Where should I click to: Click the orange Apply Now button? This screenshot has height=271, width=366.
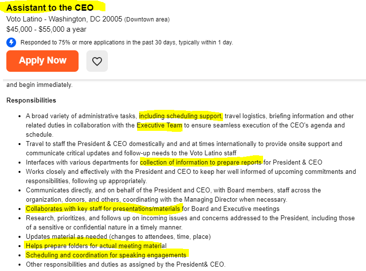coord(42,61)
